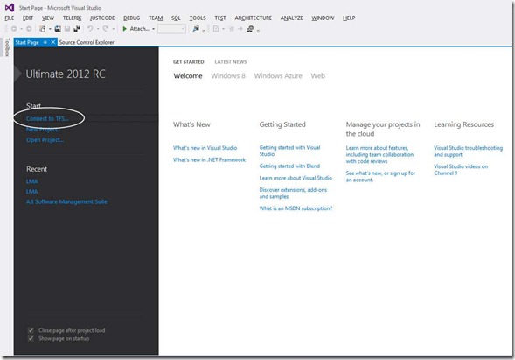The width and height of the screenshot is (515, 360).
Task: Collapse the Ultimate 2012 RC triangle
Action: pyautogui.click(x=18, y=74)
